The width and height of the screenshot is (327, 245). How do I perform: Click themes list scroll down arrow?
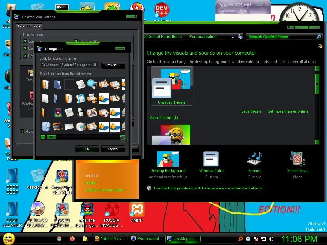[317, 142]
